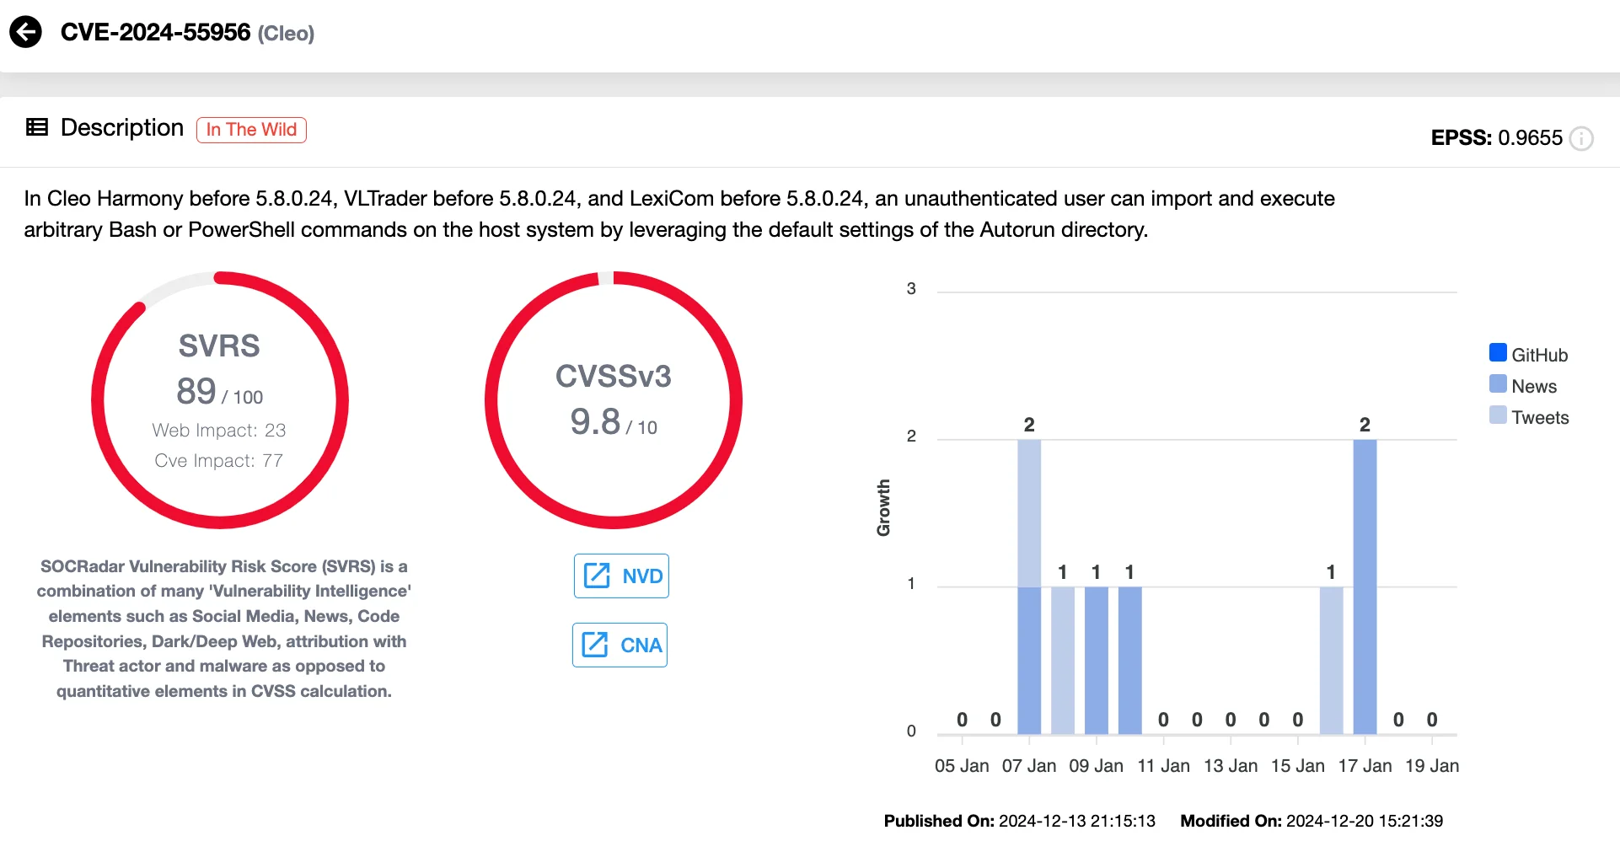Go back using the arrow icon
The width and height of the screenshot is (1620, 841).
26,33
